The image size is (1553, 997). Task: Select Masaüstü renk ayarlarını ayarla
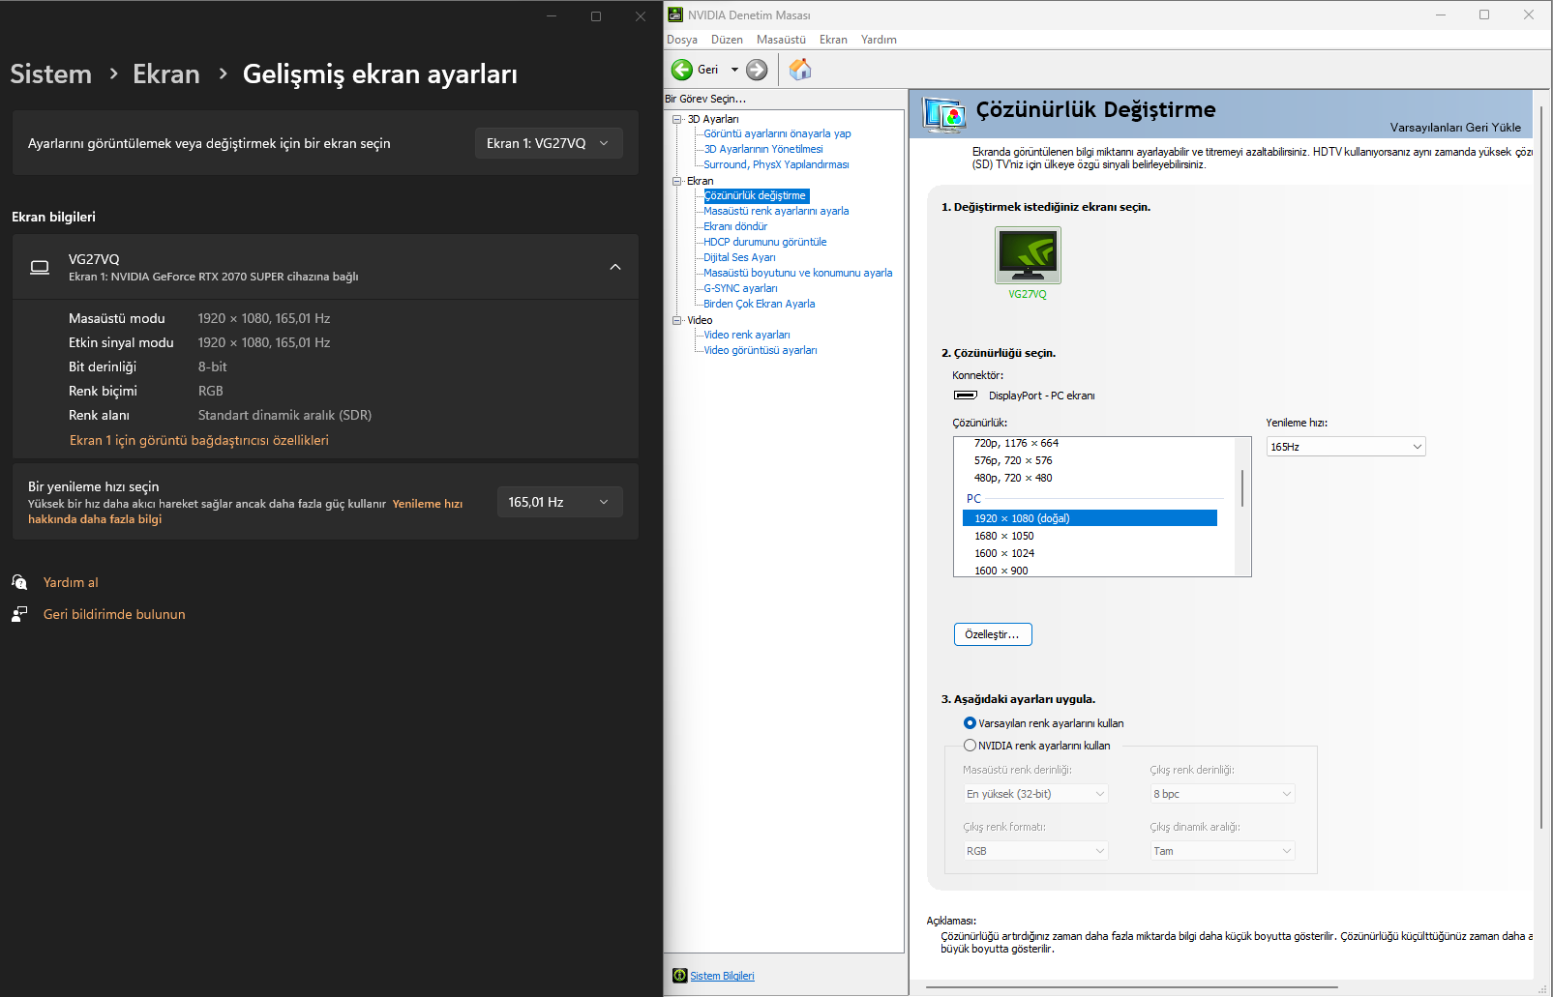coord(776,211)
